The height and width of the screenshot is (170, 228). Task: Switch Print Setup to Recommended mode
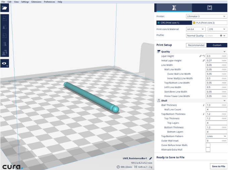tap(196, 45)
